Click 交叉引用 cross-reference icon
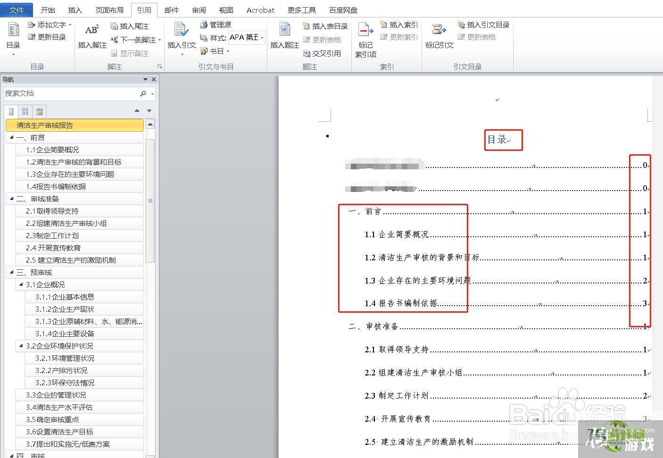The width and height of the screenshot is (663, 458). pyautogui.click(x=307, y=53)
